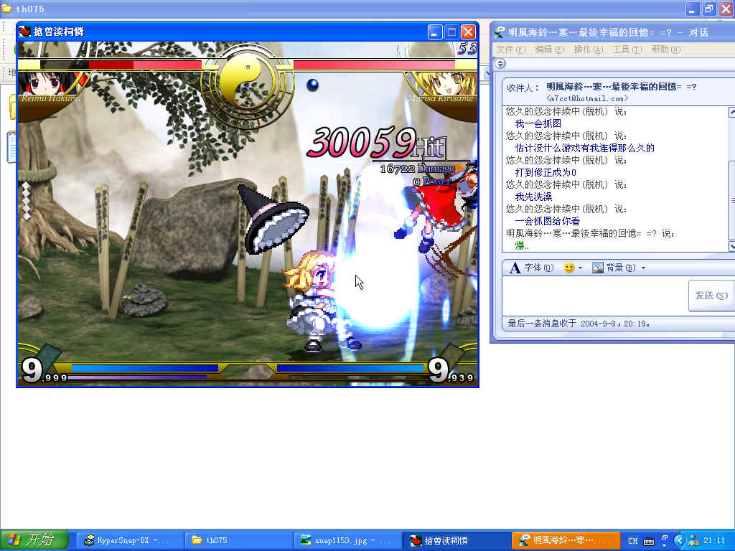The image size is (735, 551).
Task: Switch to HyperSnap-DX taskbar item
Action: pyautogui.click(x=129, y=540)
